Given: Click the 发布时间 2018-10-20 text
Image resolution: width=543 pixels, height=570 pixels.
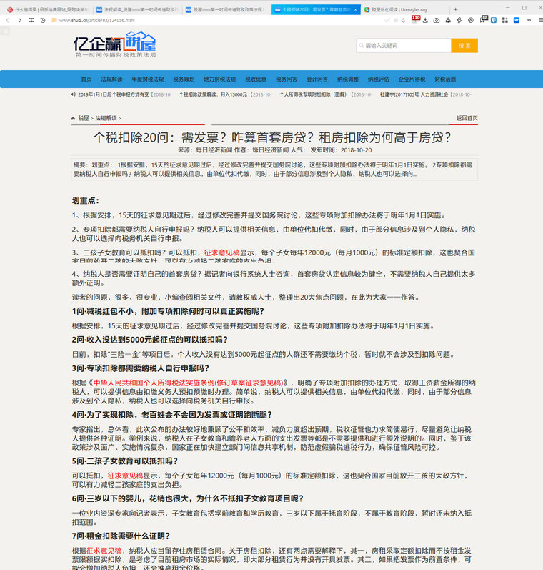Looking at the screenshot, I should [341, 150].
